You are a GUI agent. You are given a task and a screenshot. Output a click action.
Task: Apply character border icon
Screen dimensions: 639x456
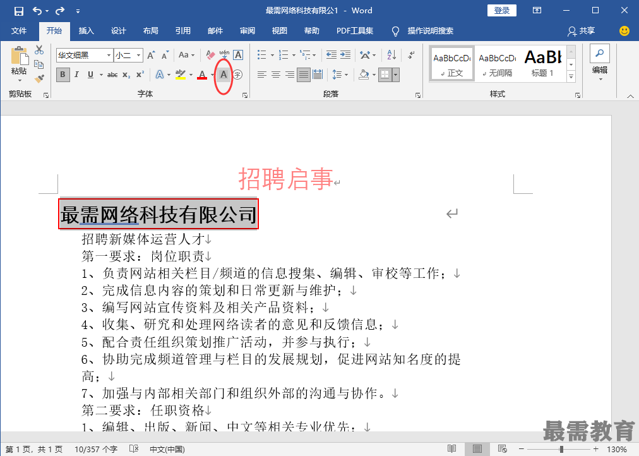point(238,54)
